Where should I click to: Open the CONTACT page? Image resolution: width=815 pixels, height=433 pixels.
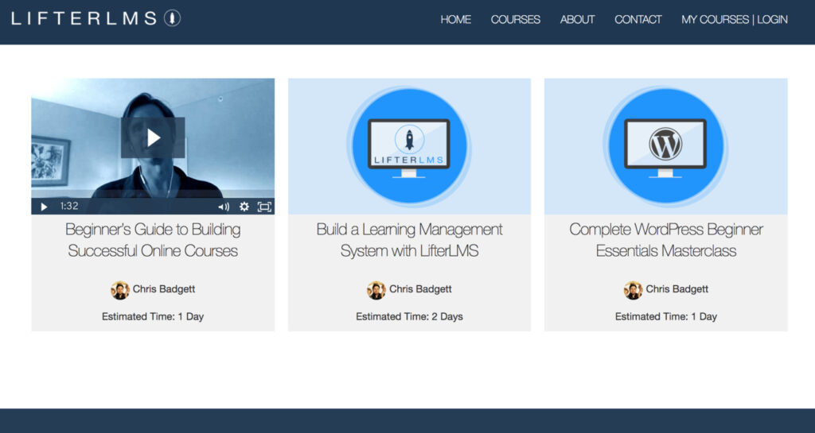(638, 20)
